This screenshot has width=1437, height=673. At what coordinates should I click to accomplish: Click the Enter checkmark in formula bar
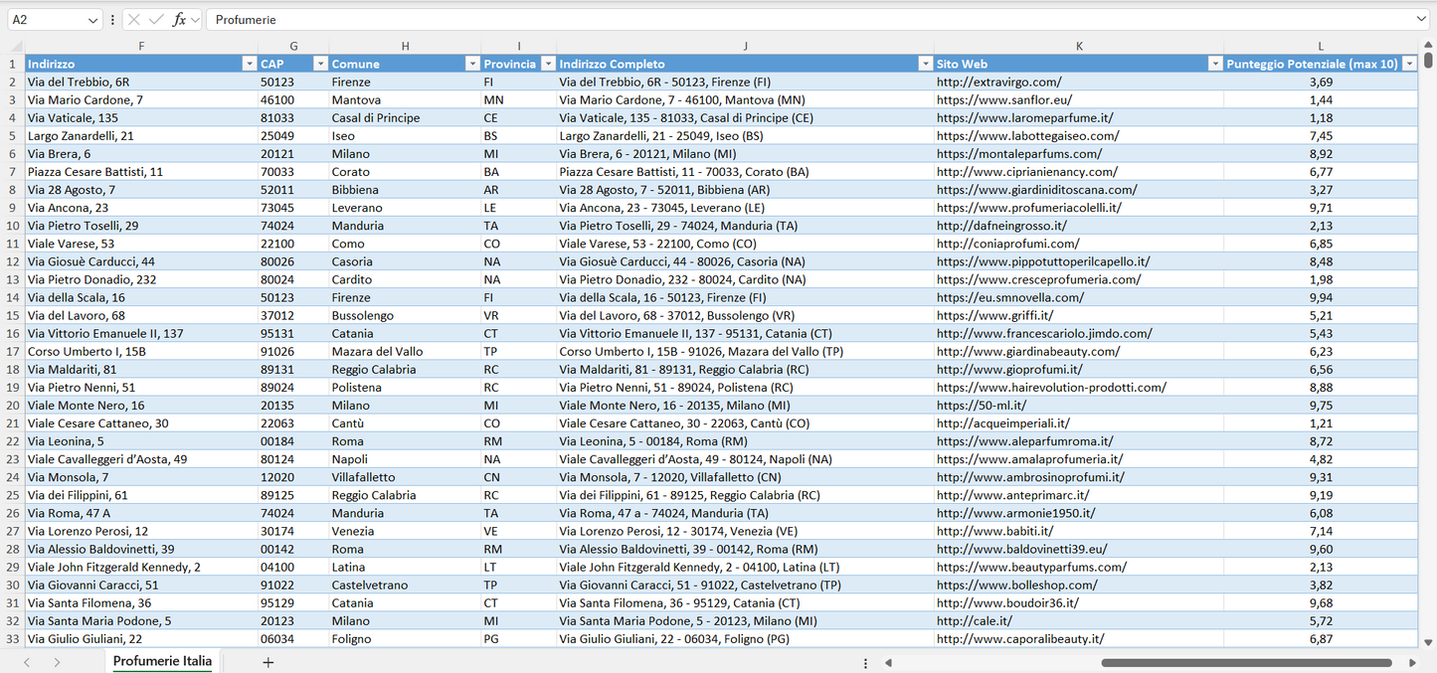(x=156, y=20)
